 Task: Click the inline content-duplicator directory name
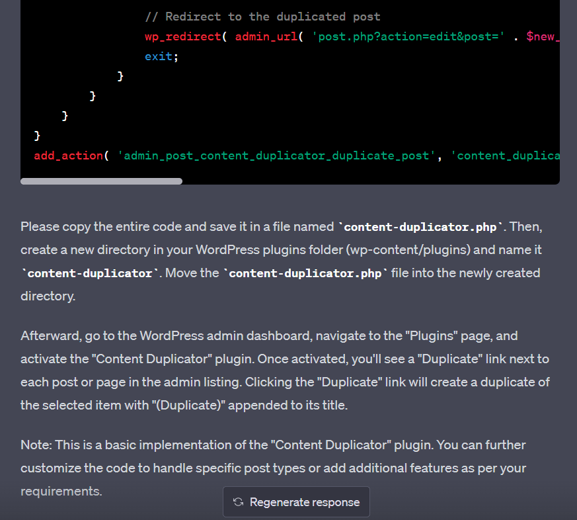coord(90,273)
